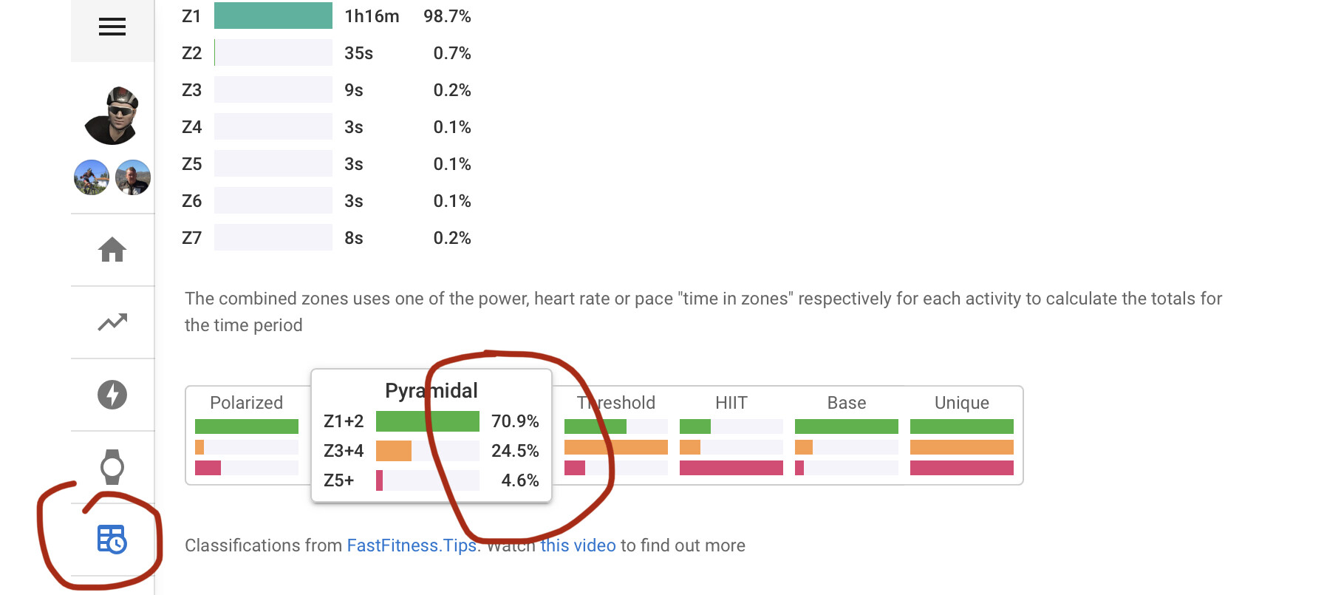Select the Base classification

point(847,435)
